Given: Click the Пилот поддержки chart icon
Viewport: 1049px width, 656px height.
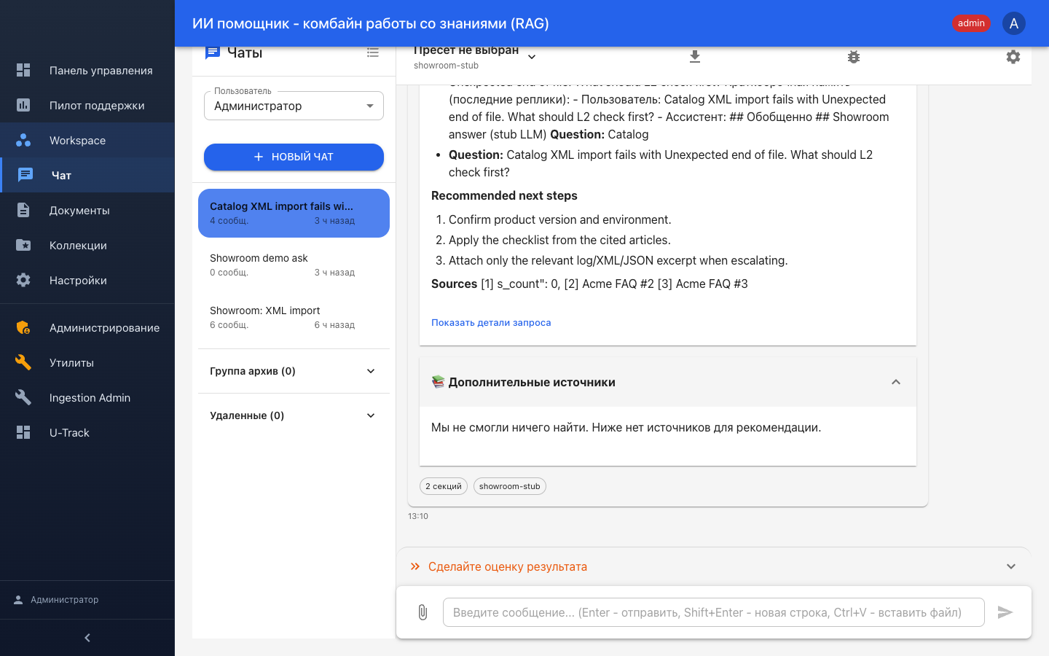Looking at the screenshot, I should (x=23, y=105).
